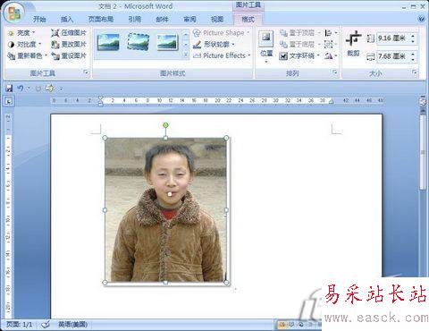Click the picture's top-right corner sizing handle
This screenshot has width=429, height=331.
[226, 138]
